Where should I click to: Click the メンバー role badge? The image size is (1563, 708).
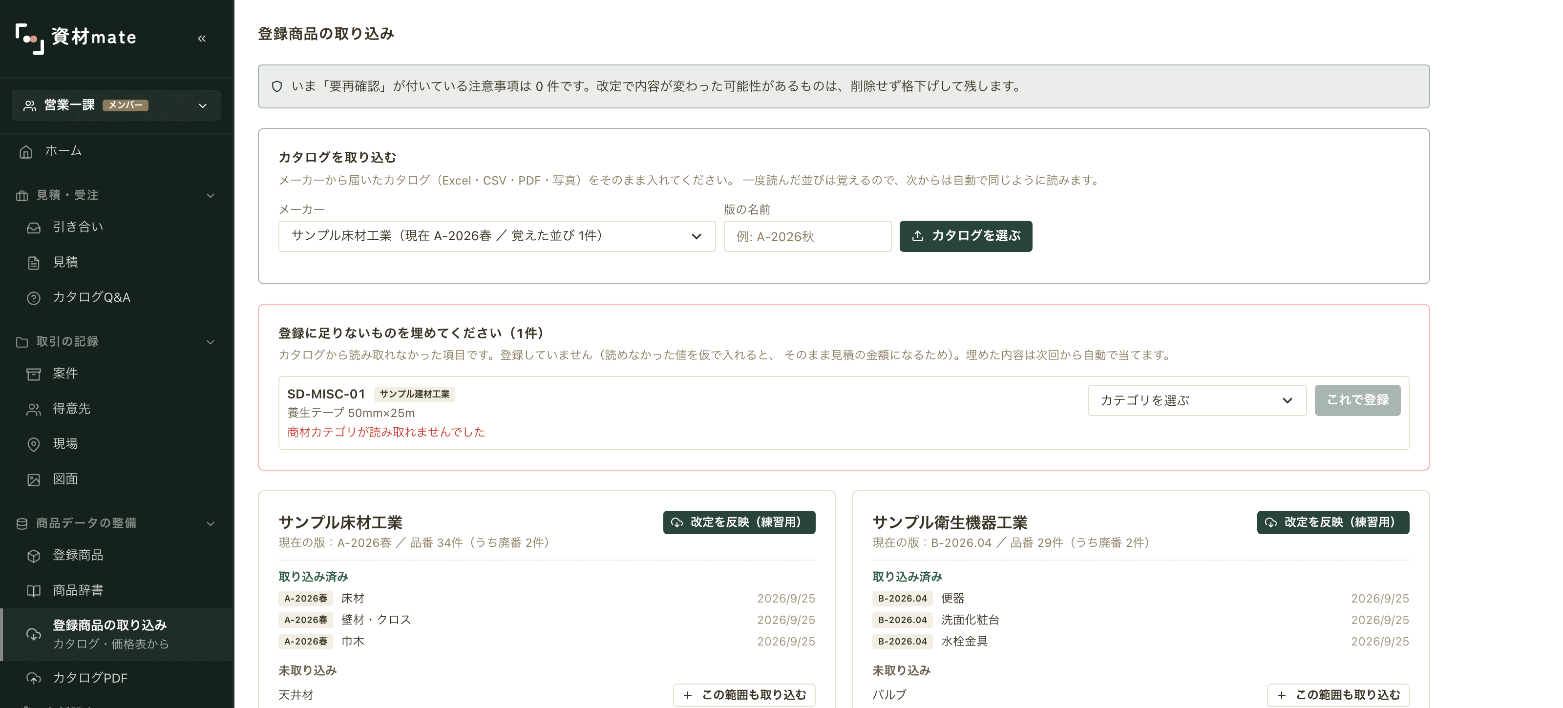pyautogui.click(x=126, y=105)
